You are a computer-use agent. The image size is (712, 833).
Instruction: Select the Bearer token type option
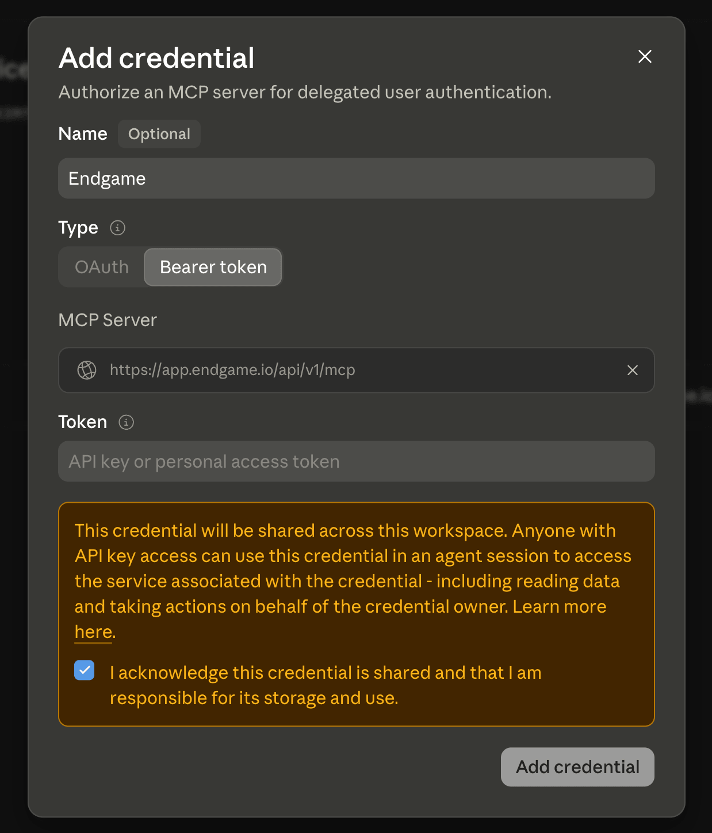pos(213,267)
